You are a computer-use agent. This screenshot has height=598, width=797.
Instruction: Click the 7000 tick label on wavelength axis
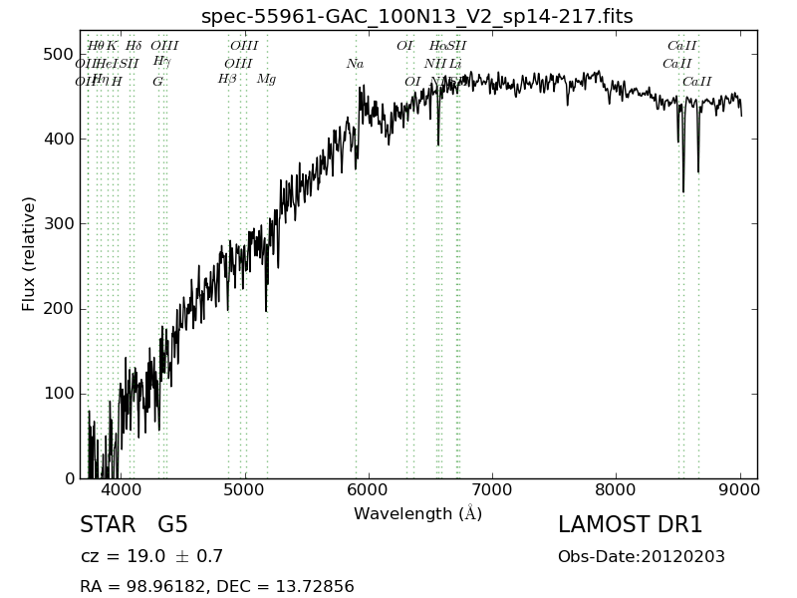(x=492, y=490)
